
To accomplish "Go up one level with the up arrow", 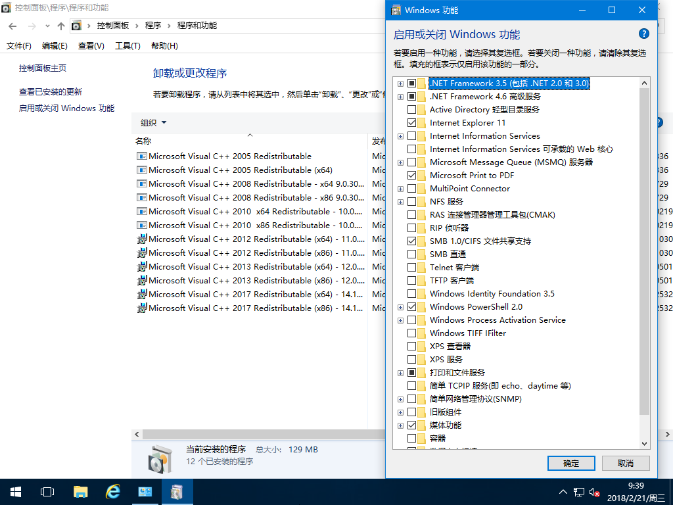I will (61, 25).
